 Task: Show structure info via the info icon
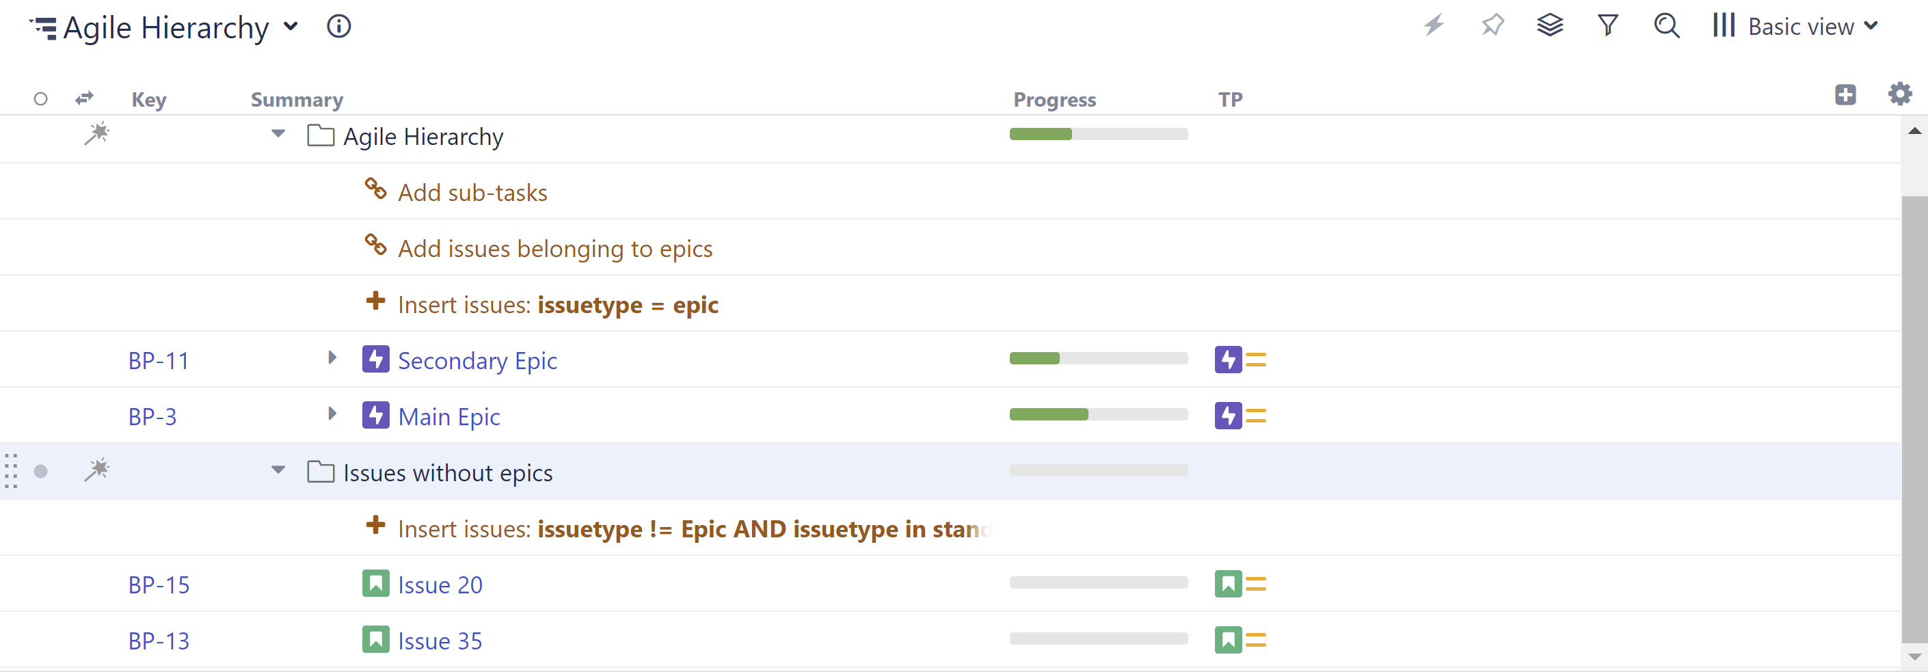point(338,27)
